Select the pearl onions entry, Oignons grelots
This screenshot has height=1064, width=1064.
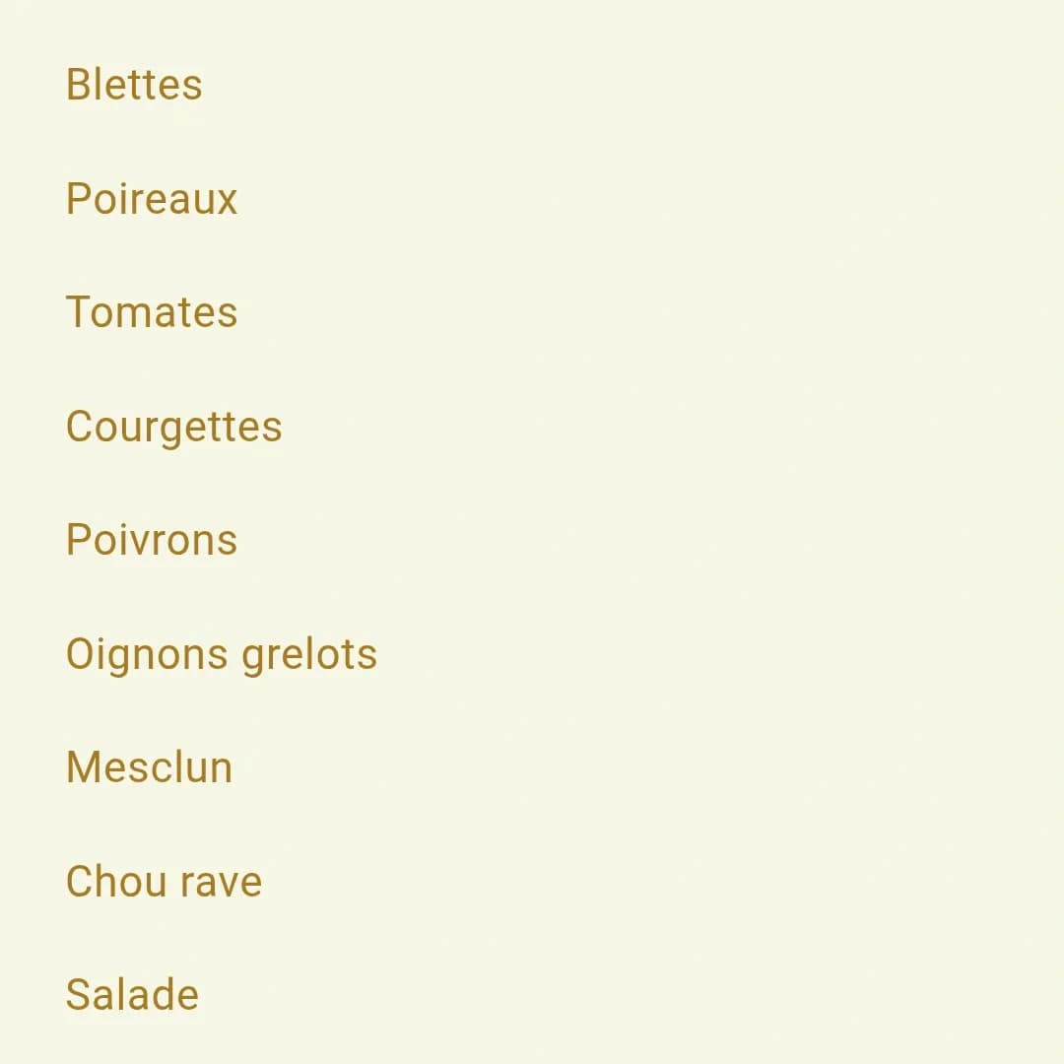(x=222, y=654)
